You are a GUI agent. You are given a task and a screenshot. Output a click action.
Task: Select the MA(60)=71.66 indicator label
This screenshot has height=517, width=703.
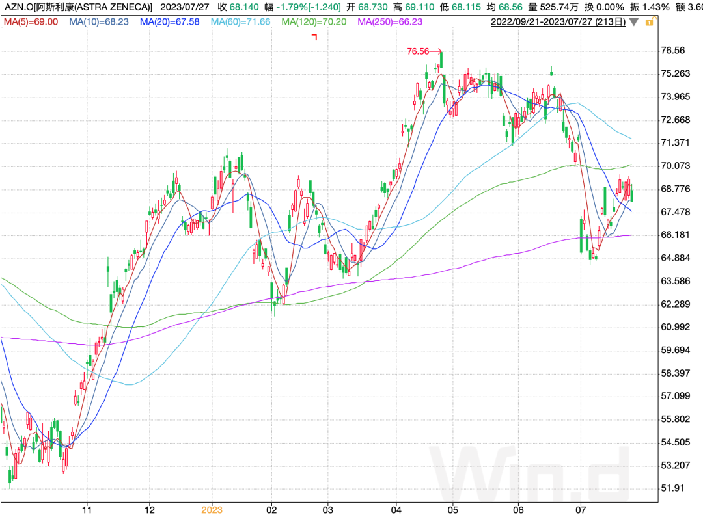tap(240, 22)
